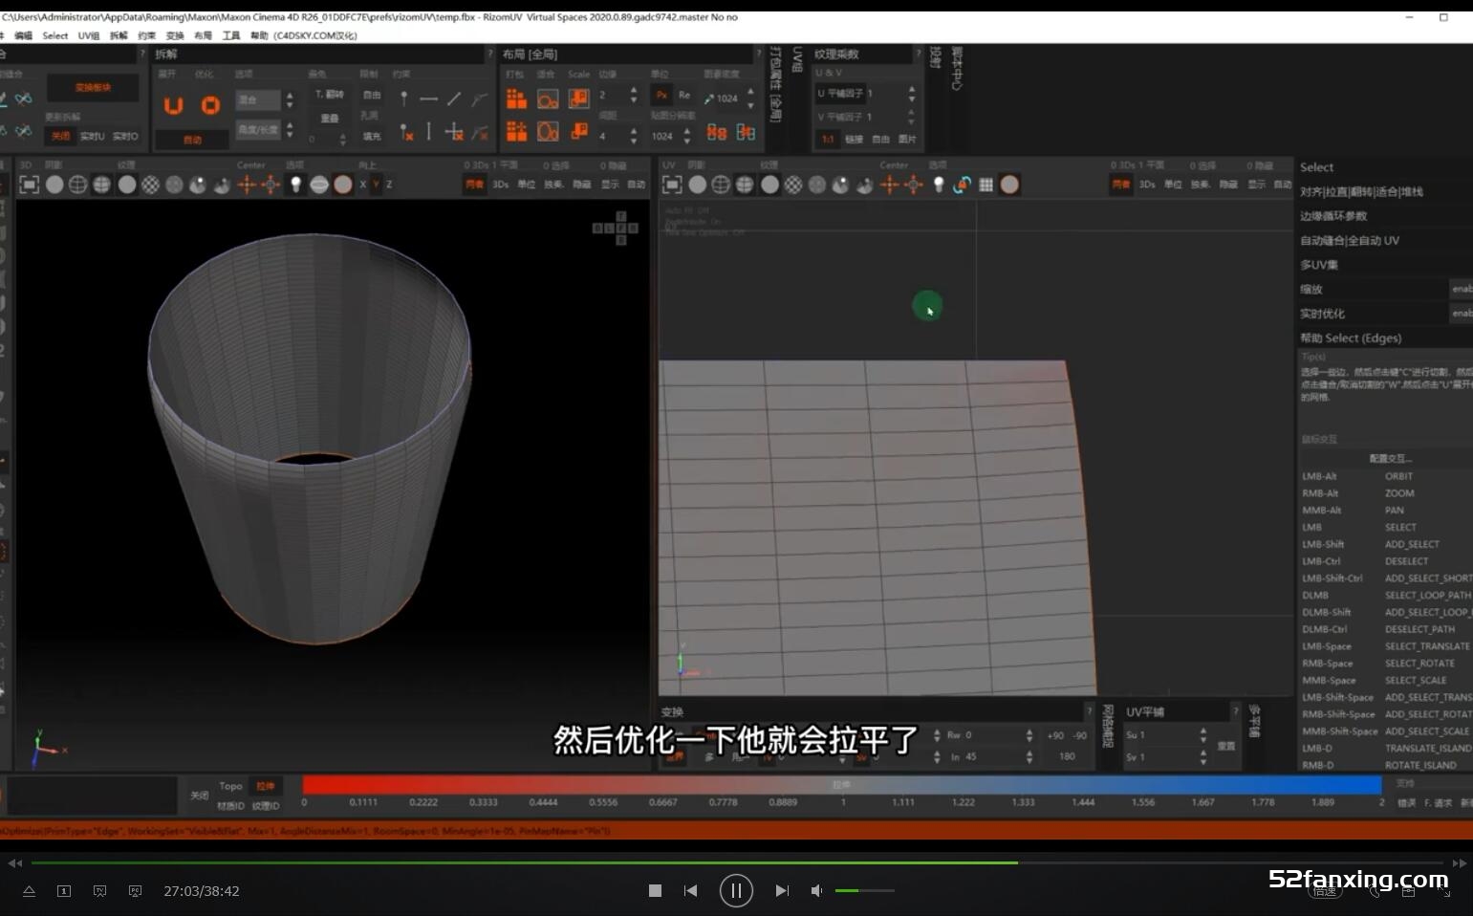Click the lower Pack islands icon

pos(516,132)
